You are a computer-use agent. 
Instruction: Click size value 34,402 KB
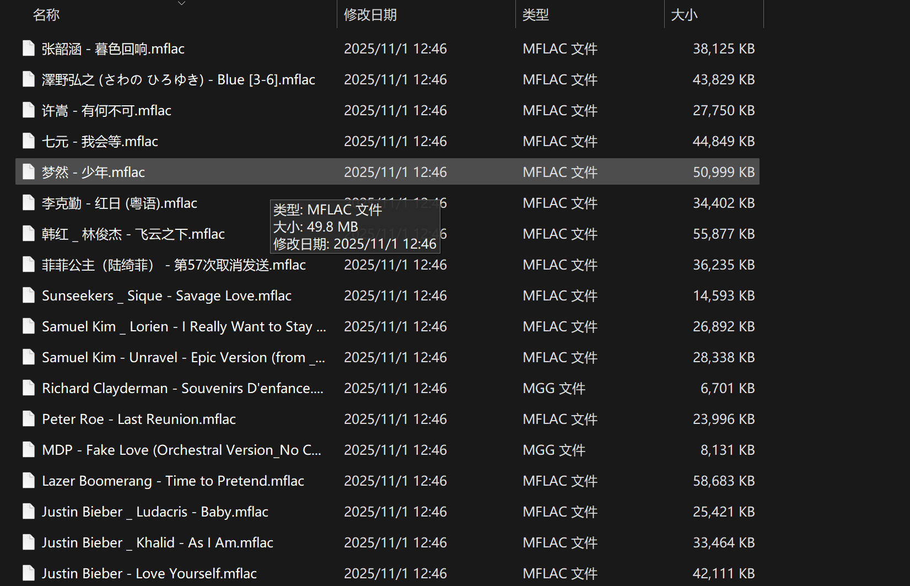(x=724, y=203)
